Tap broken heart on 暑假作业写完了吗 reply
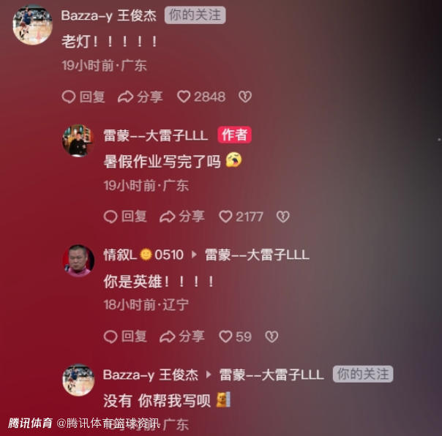This screenshot has width=442, height=436. [283, 217]
